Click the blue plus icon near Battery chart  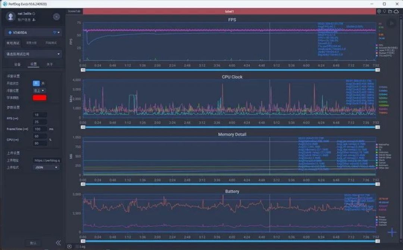click(392, 232)
